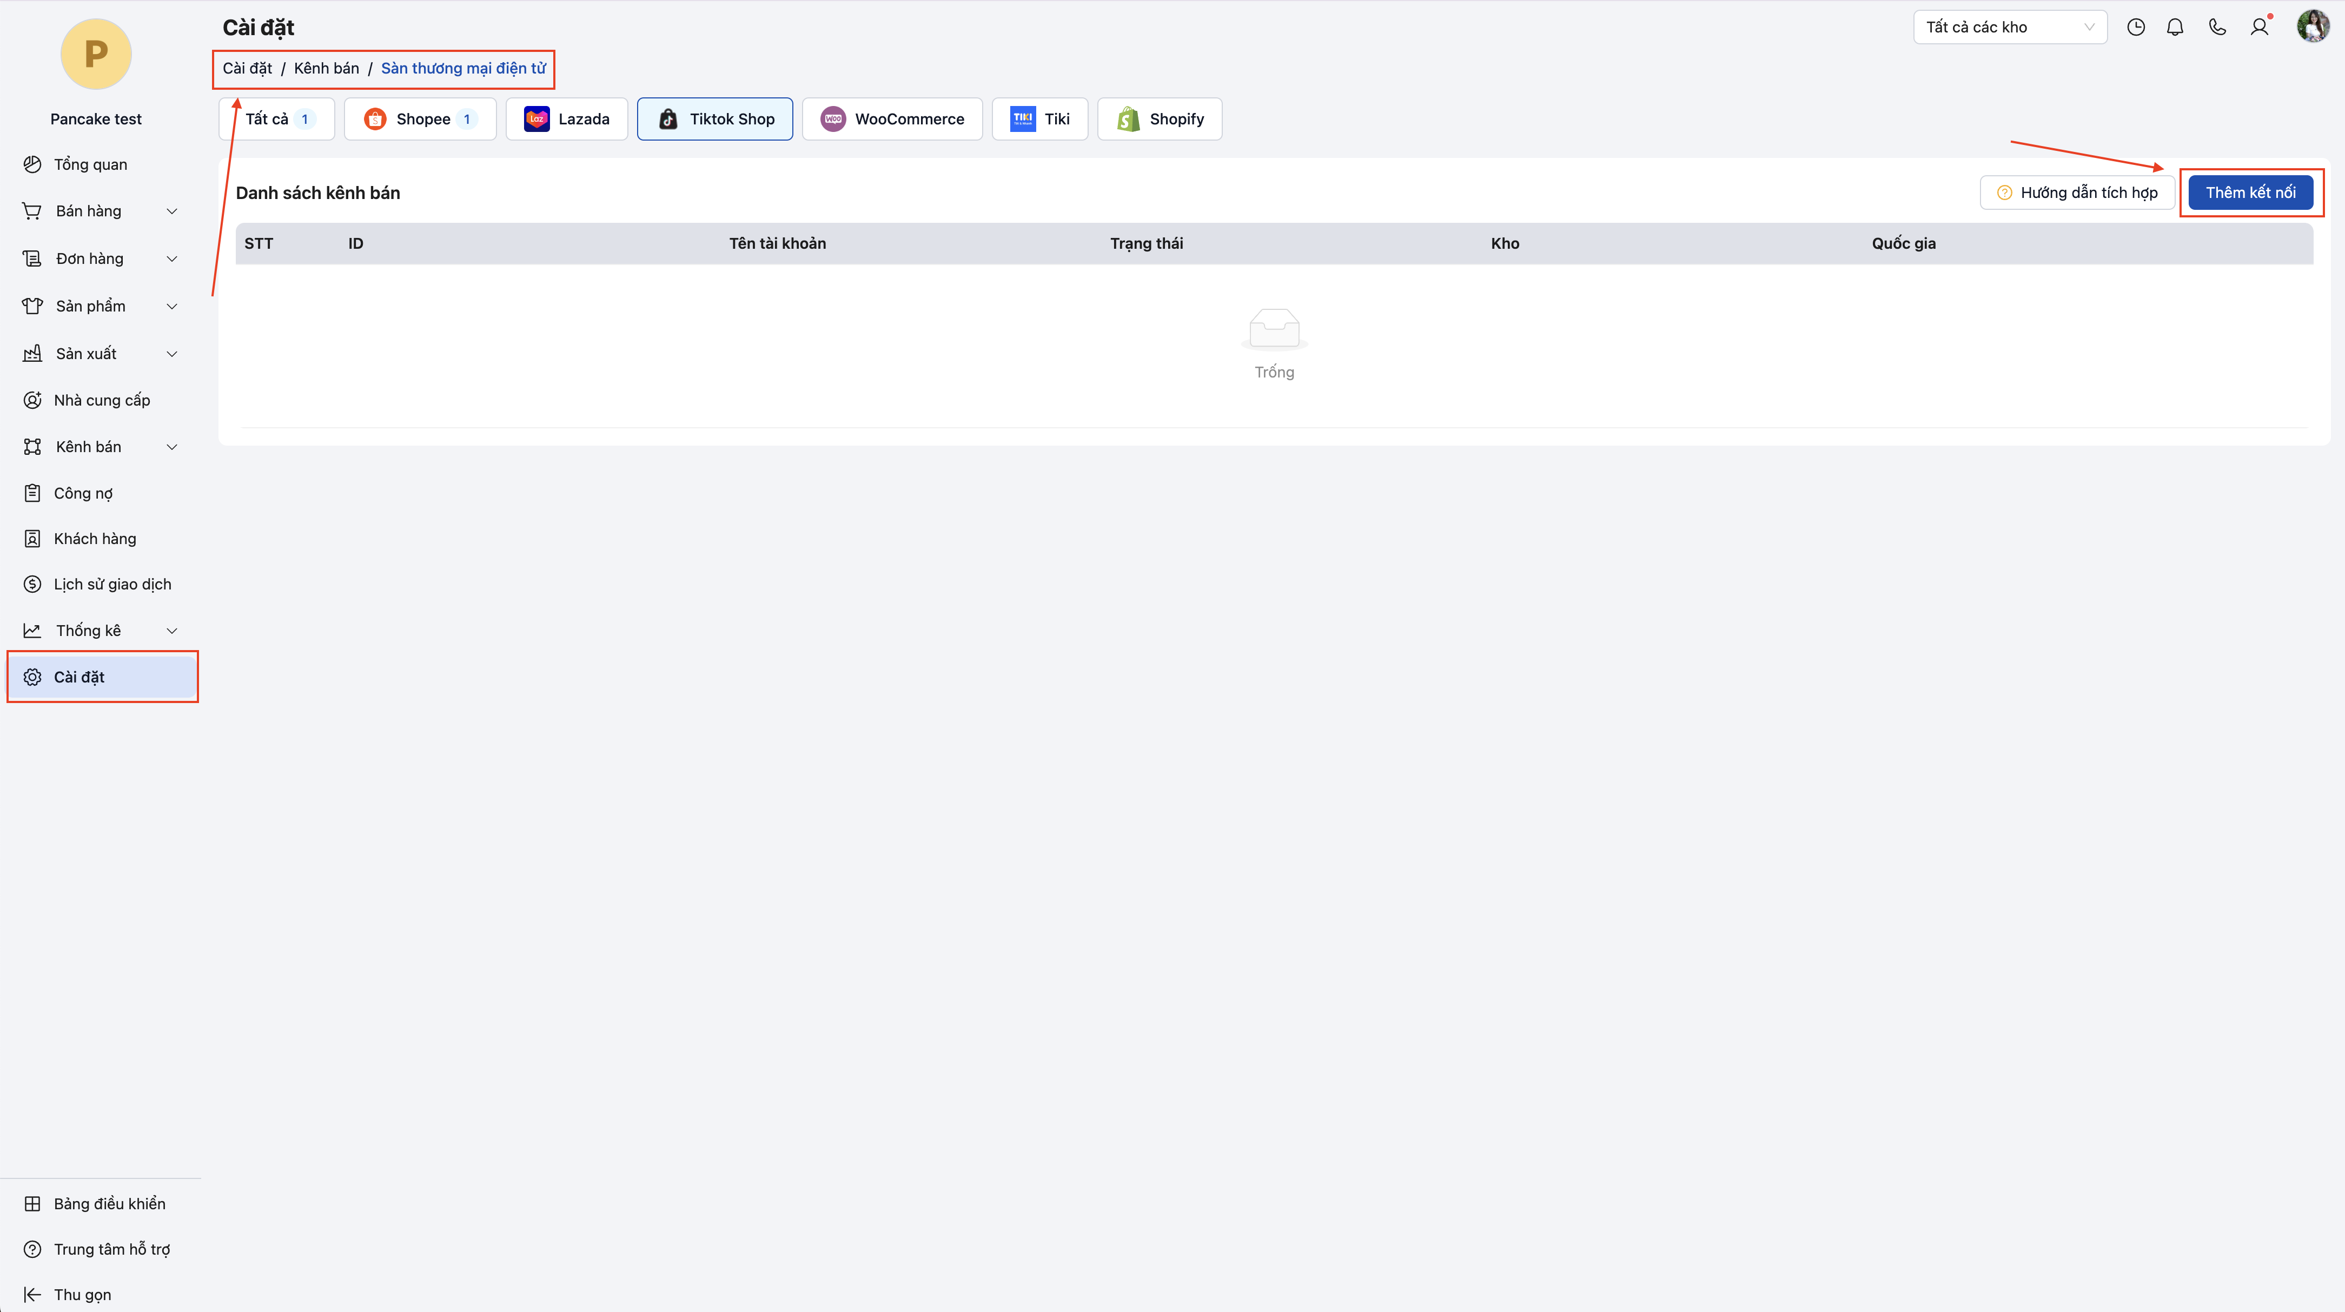Collapse sidebar with Thu gọn
This screenshot has width=2345, height=1312.
[82, 1294]
